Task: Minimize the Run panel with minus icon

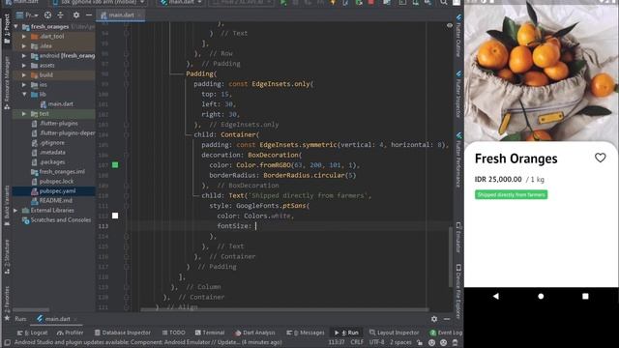Action: pyautogui.click(x=447, y=319)
